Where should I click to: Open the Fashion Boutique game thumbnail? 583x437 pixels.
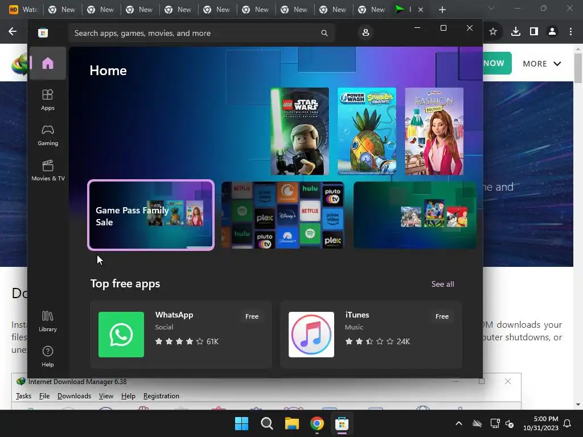point(434,131)
